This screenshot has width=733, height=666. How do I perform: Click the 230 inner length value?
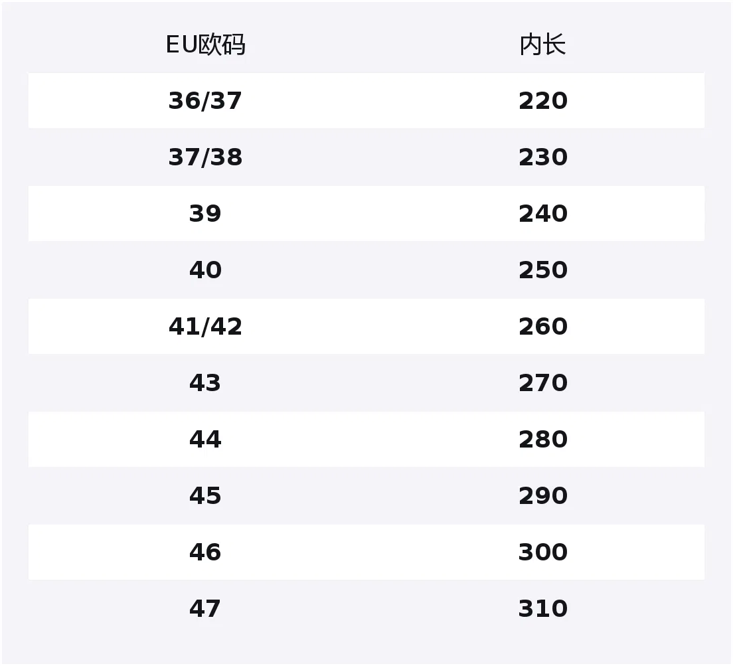543,157
